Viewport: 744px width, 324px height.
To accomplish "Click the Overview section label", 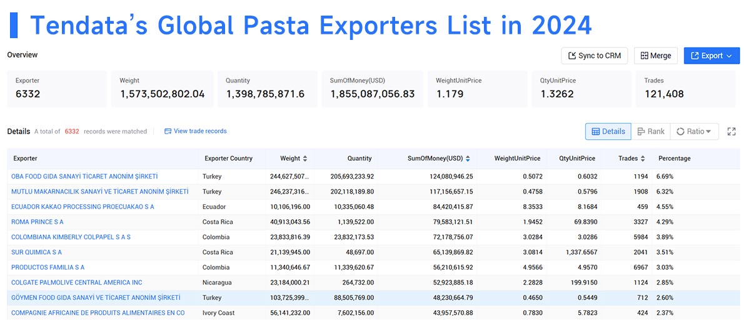I will [23, 55].
